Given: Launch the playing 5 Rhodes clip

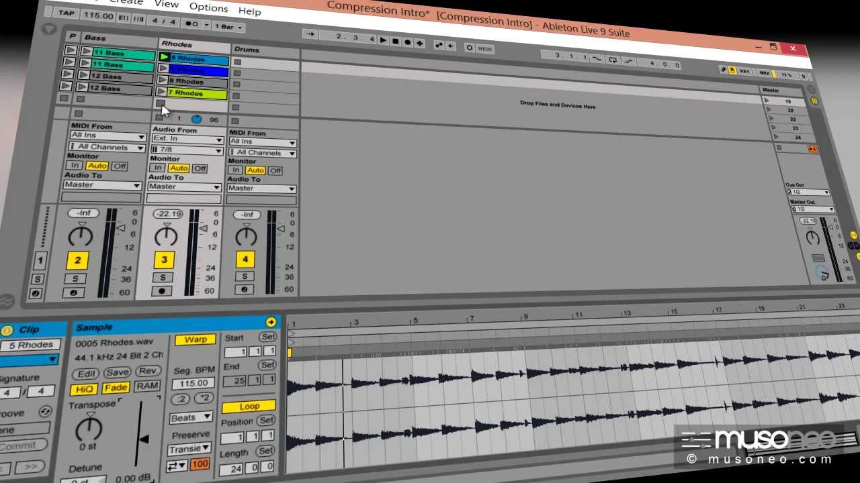Looking at the screenshot, I should click(x=164, y=57).
